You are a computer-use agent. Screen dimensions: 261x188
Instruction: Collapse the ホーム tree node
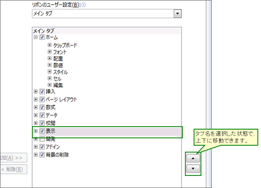click(x=35, y=37)
